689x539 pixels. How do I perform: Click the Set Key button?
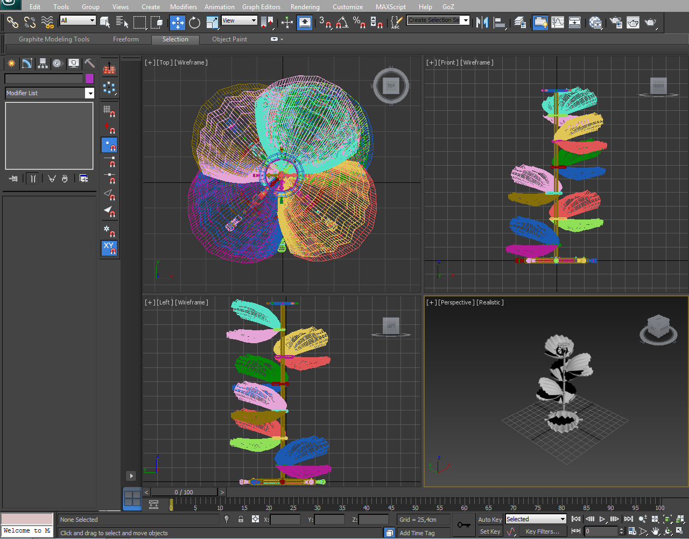(x=489, y=531)
